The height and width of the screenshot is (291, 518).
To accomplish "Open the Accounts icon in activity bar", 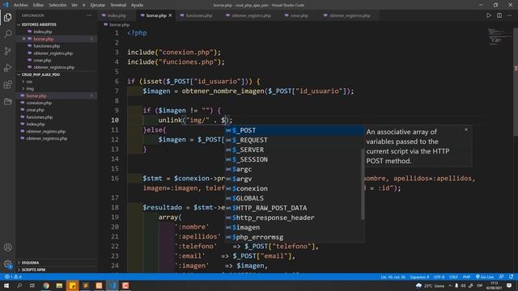I will [x=7, y=247].
